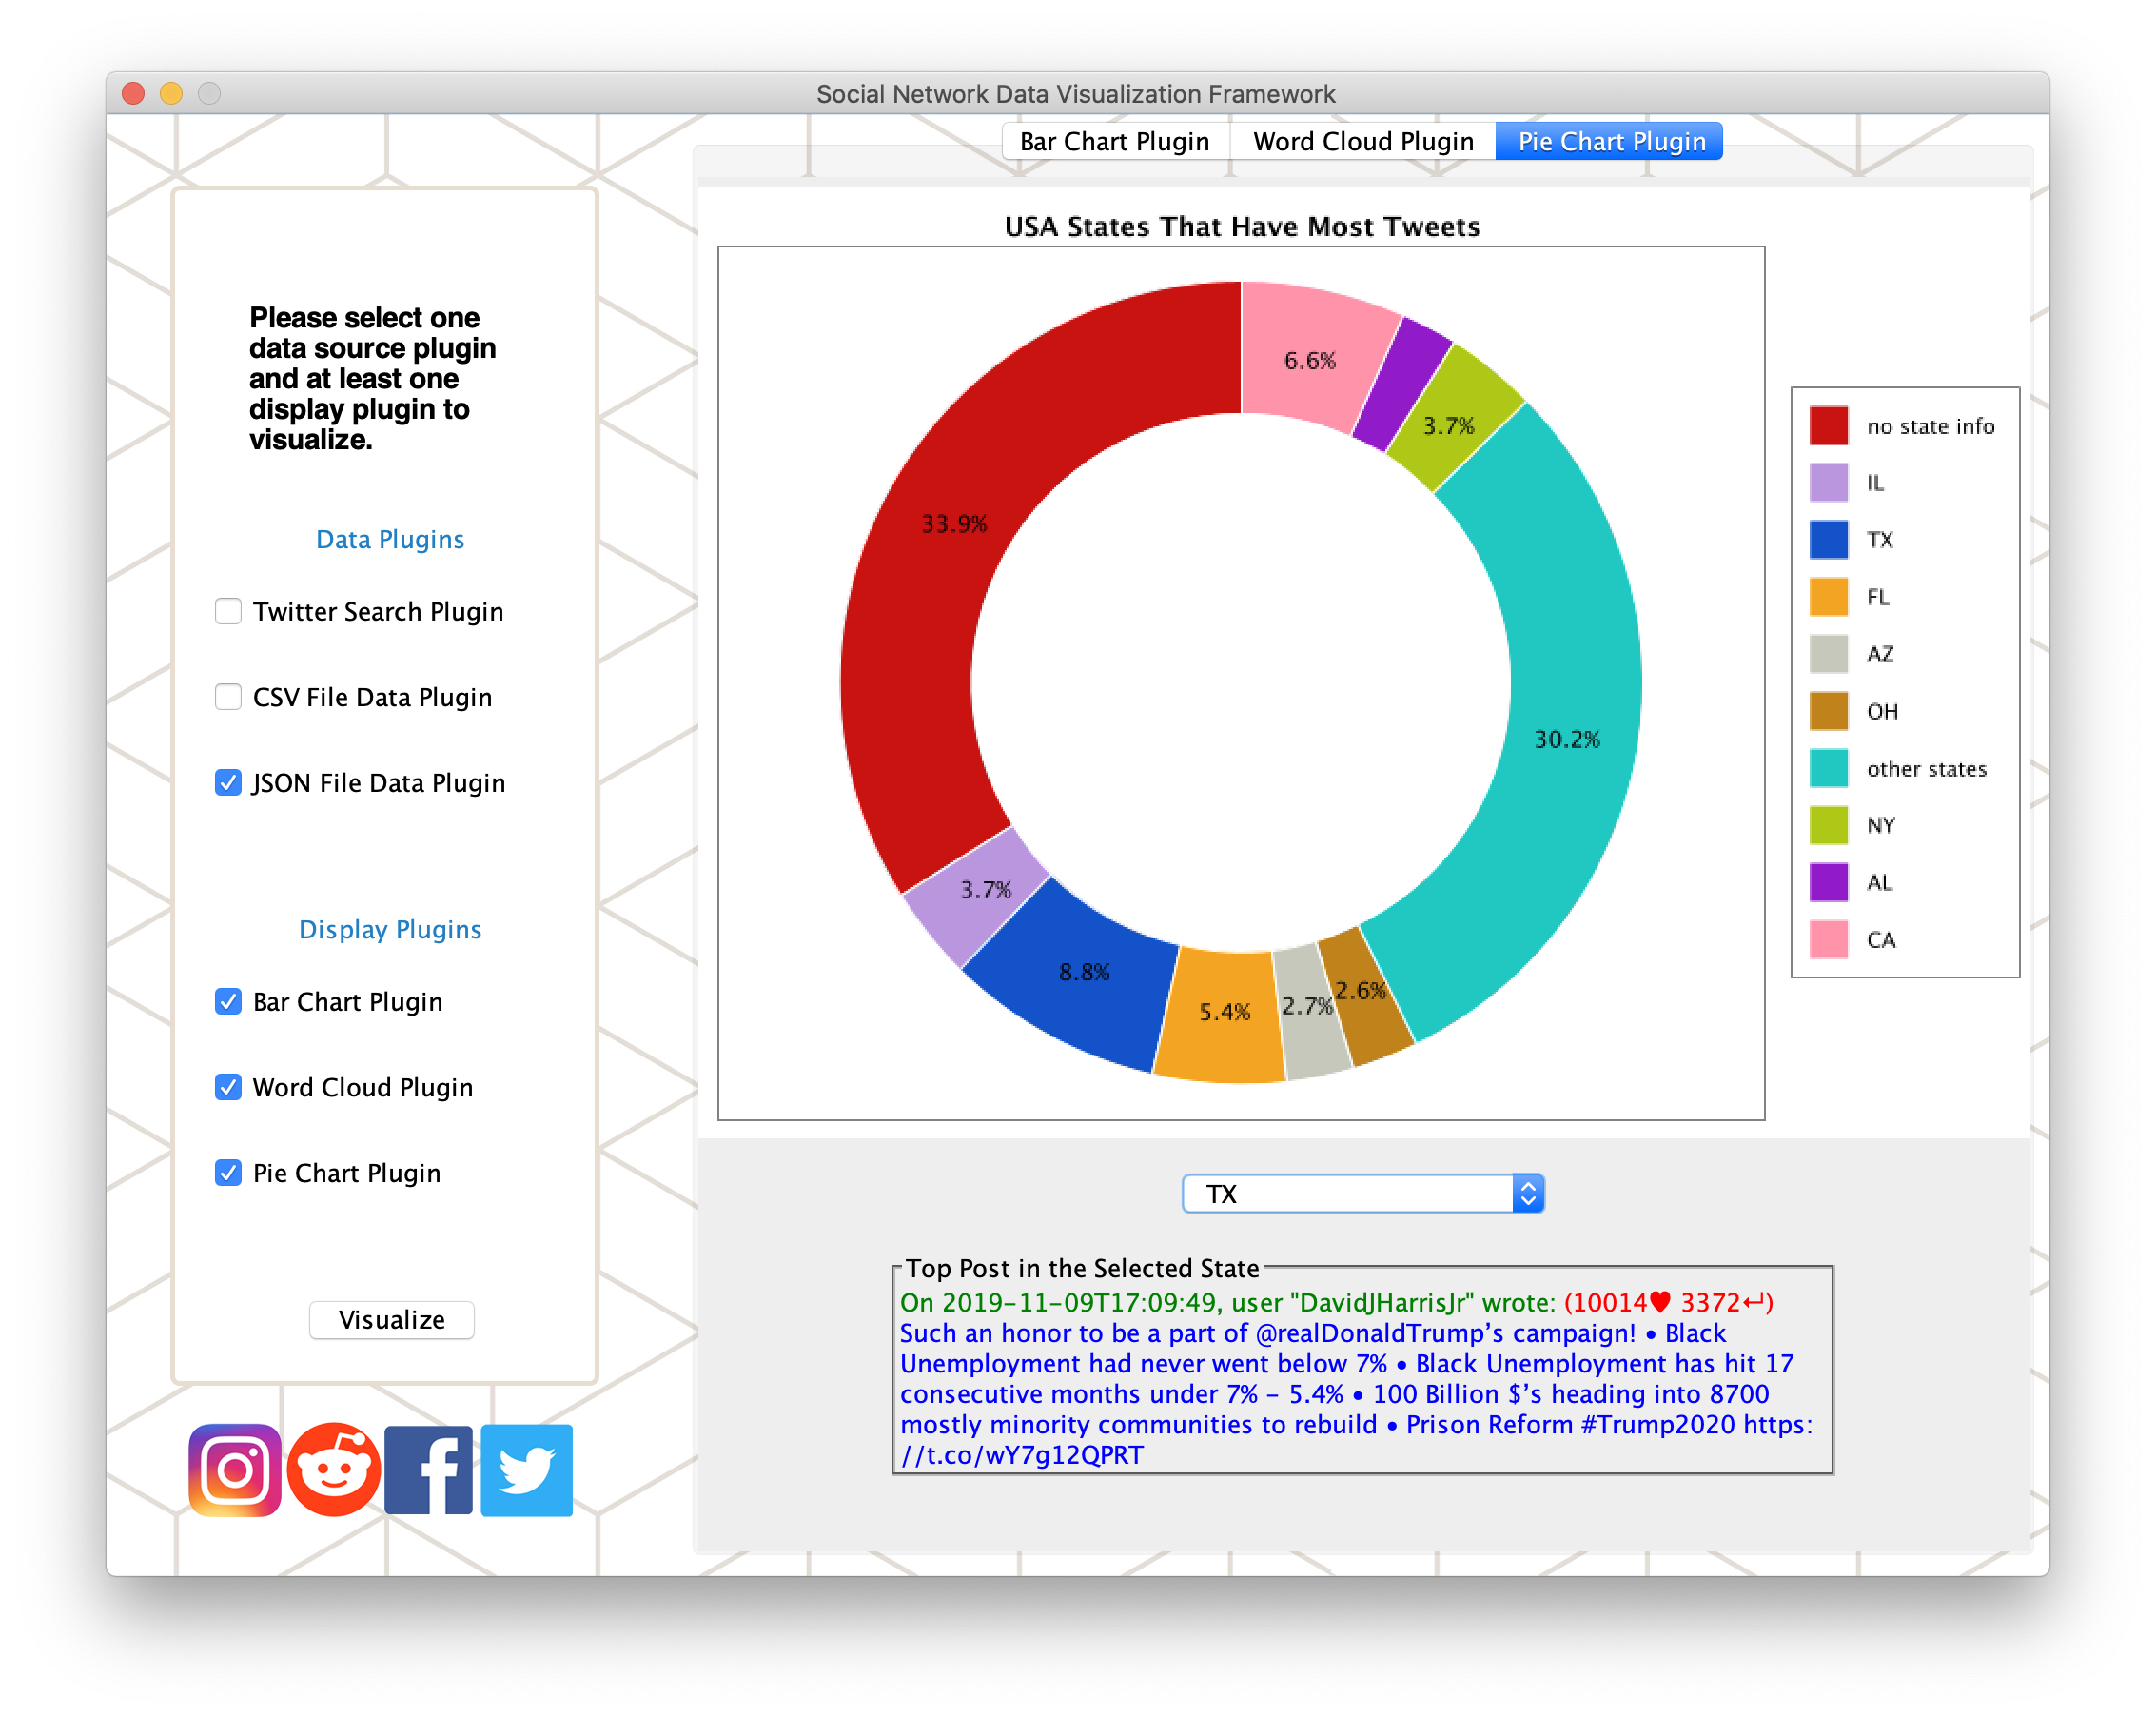Switch to the Word Cloud Plugin tab
The height and width of the screenshot is (1717, 2156).
click(x=1363, y=141)
